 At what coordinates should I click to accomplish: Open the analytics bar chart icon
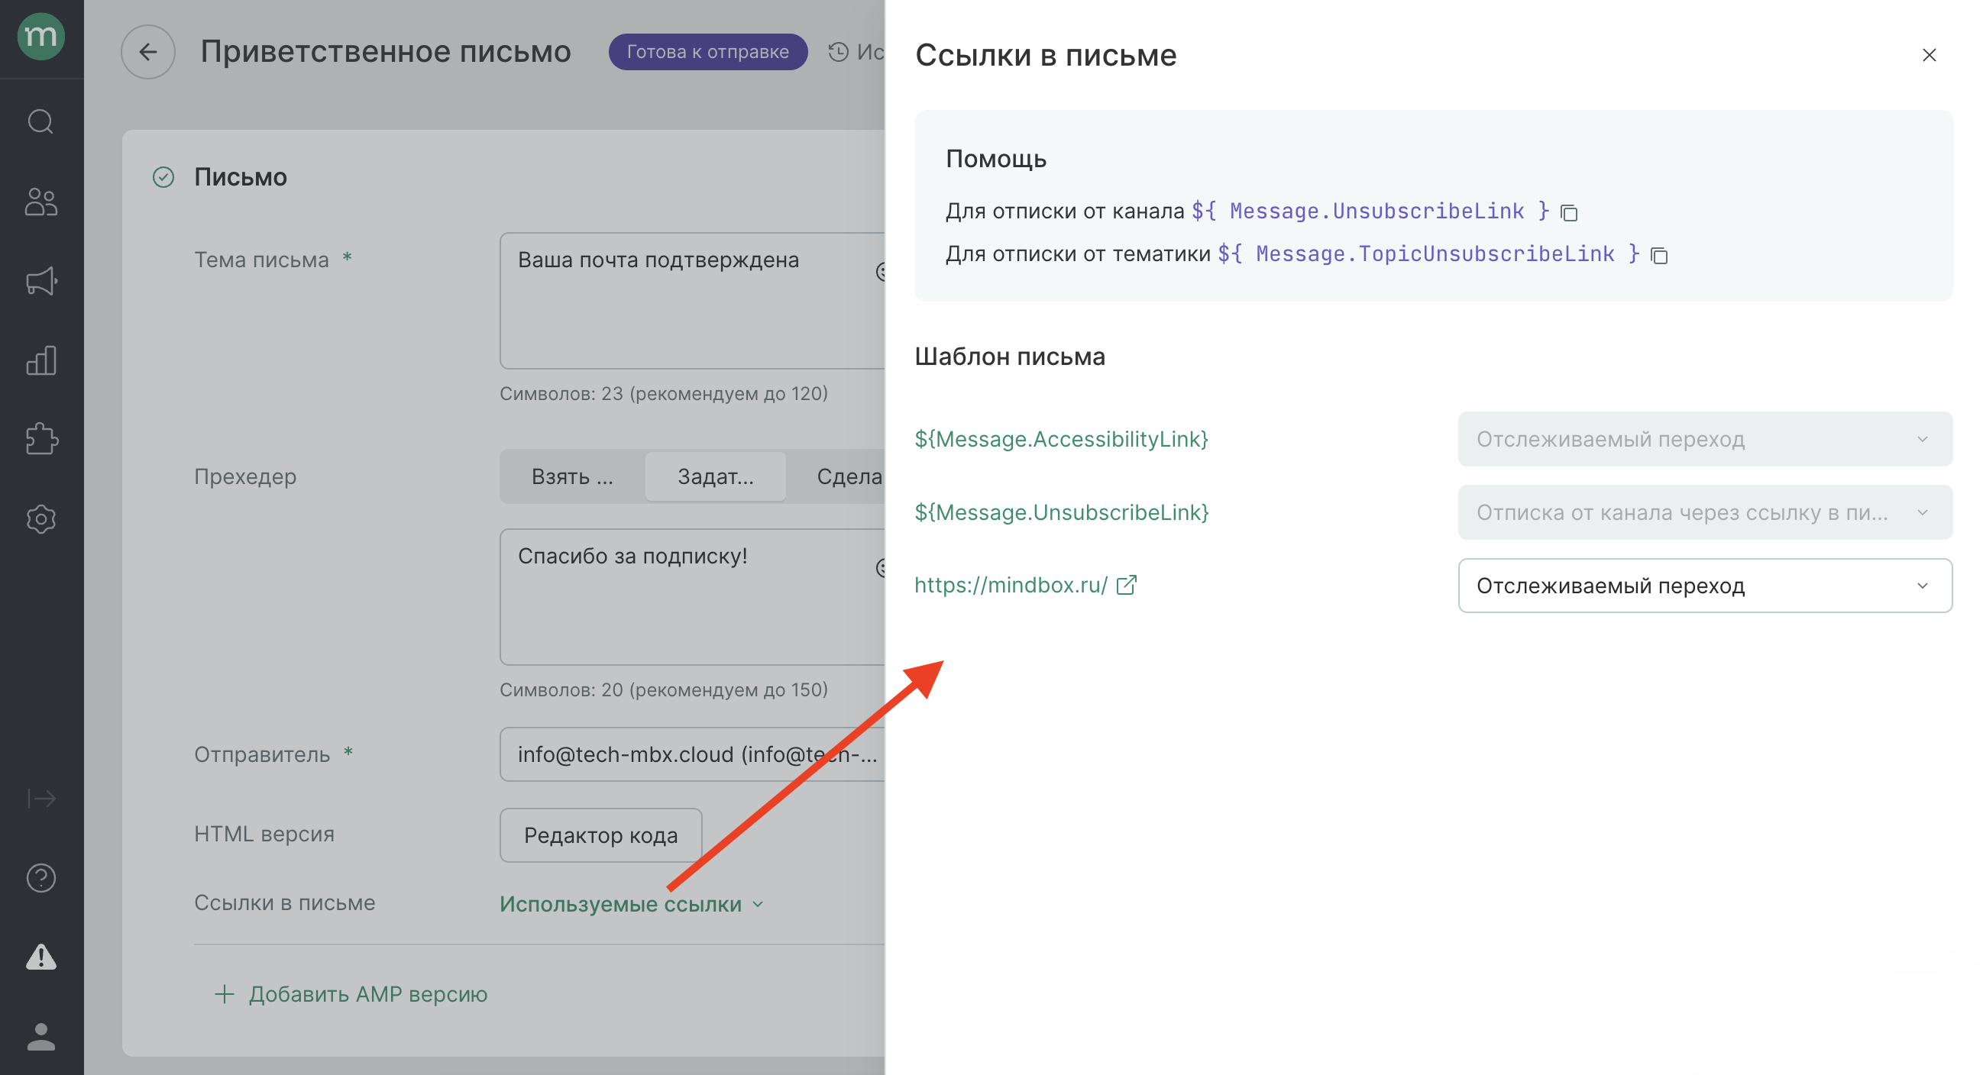(40, 360)
